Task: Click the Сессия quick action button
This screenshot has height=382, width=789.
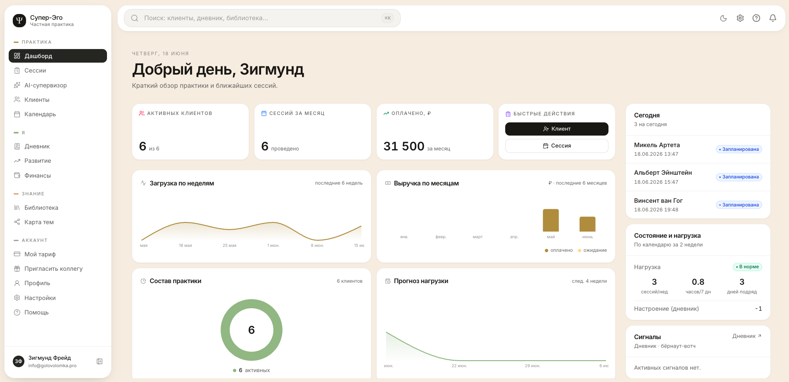Action: 556,146
